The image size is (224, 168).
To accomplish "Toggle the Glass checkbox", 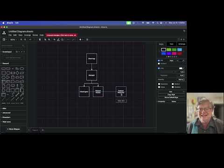I will (x=159, y=87).
